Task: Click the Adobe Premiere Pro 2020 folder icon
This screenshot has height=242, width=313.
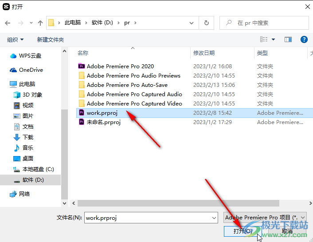Action: [82, 66]
